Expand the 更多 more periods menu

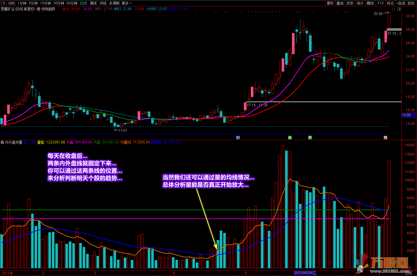126,3
